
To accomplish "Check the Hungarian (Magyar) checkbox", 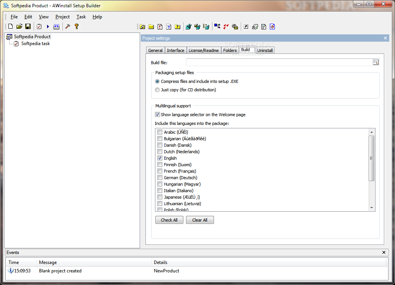I will pyautogui.click(x=160, y=184).
